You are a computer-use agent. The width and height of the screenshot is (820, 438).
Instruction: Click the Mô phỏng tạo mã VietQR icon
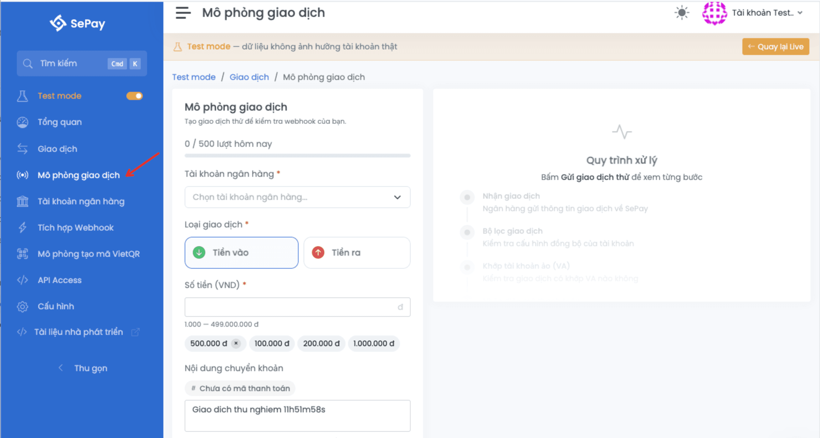coord(22,254)
